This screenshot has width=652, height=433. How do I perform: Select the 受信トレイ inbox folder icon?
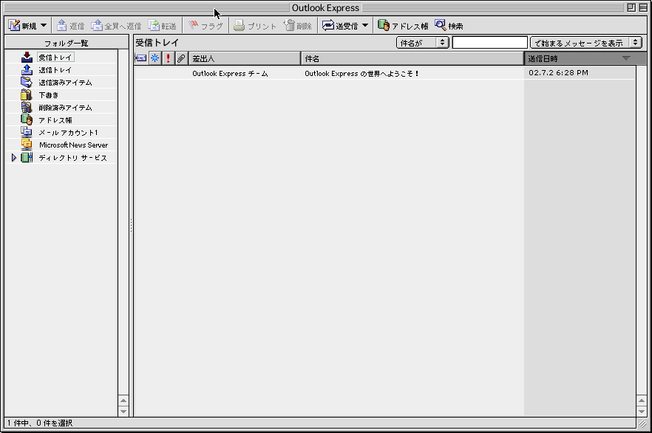point(27,58)
